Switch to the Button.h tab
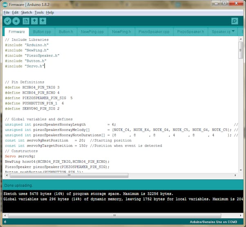 click(x=66, y=32)
